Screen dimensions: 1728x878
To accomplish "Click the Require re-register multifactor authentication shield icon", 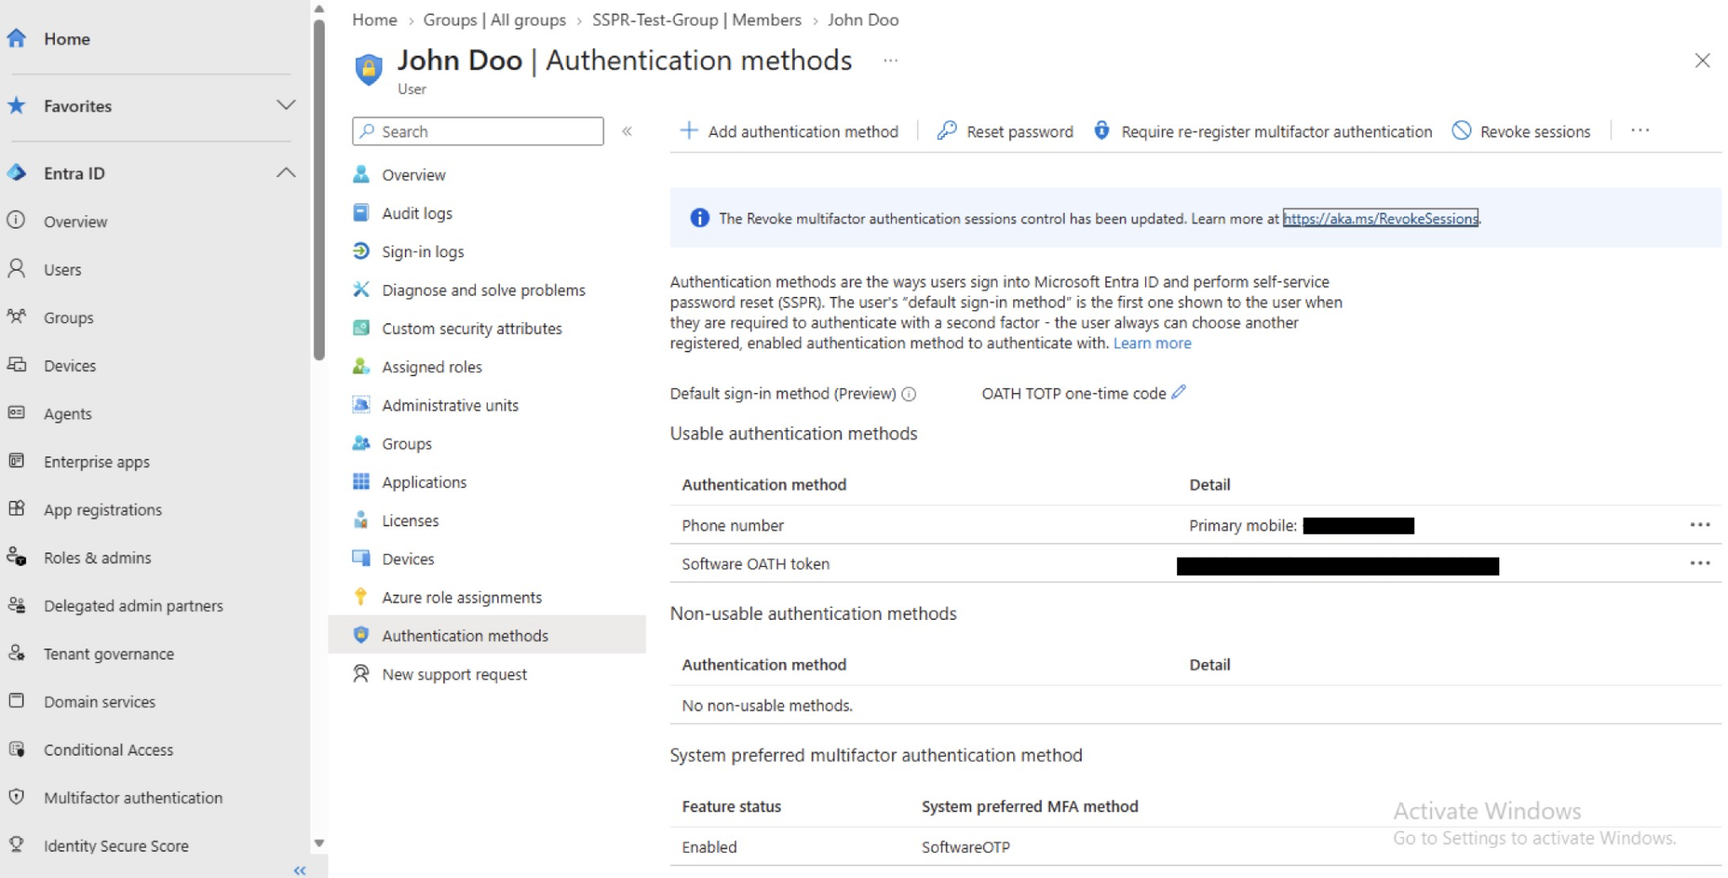I will pyautogui.click(x=1101, y=131).
